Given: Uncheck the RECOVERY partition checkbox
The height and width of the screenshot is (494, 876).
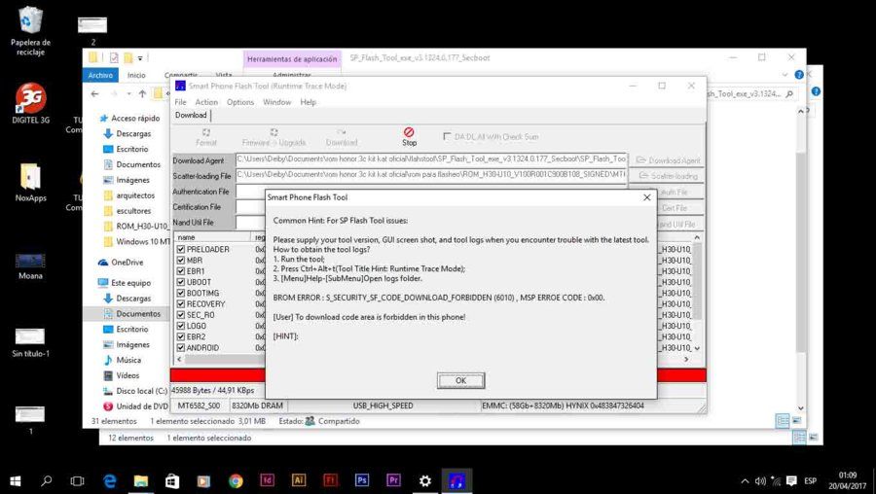Looking at the screenshot, I should (180, 303).
